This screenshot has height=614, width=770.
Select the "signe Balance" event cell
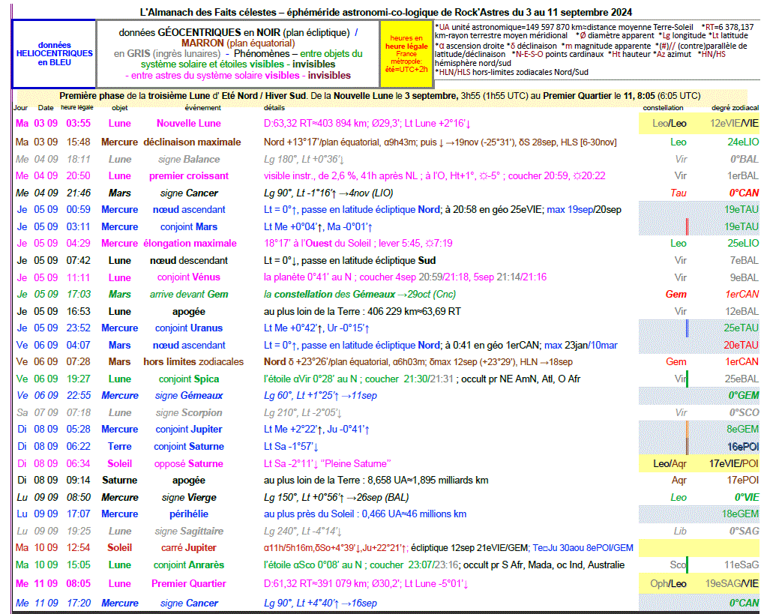pos(189,159)
